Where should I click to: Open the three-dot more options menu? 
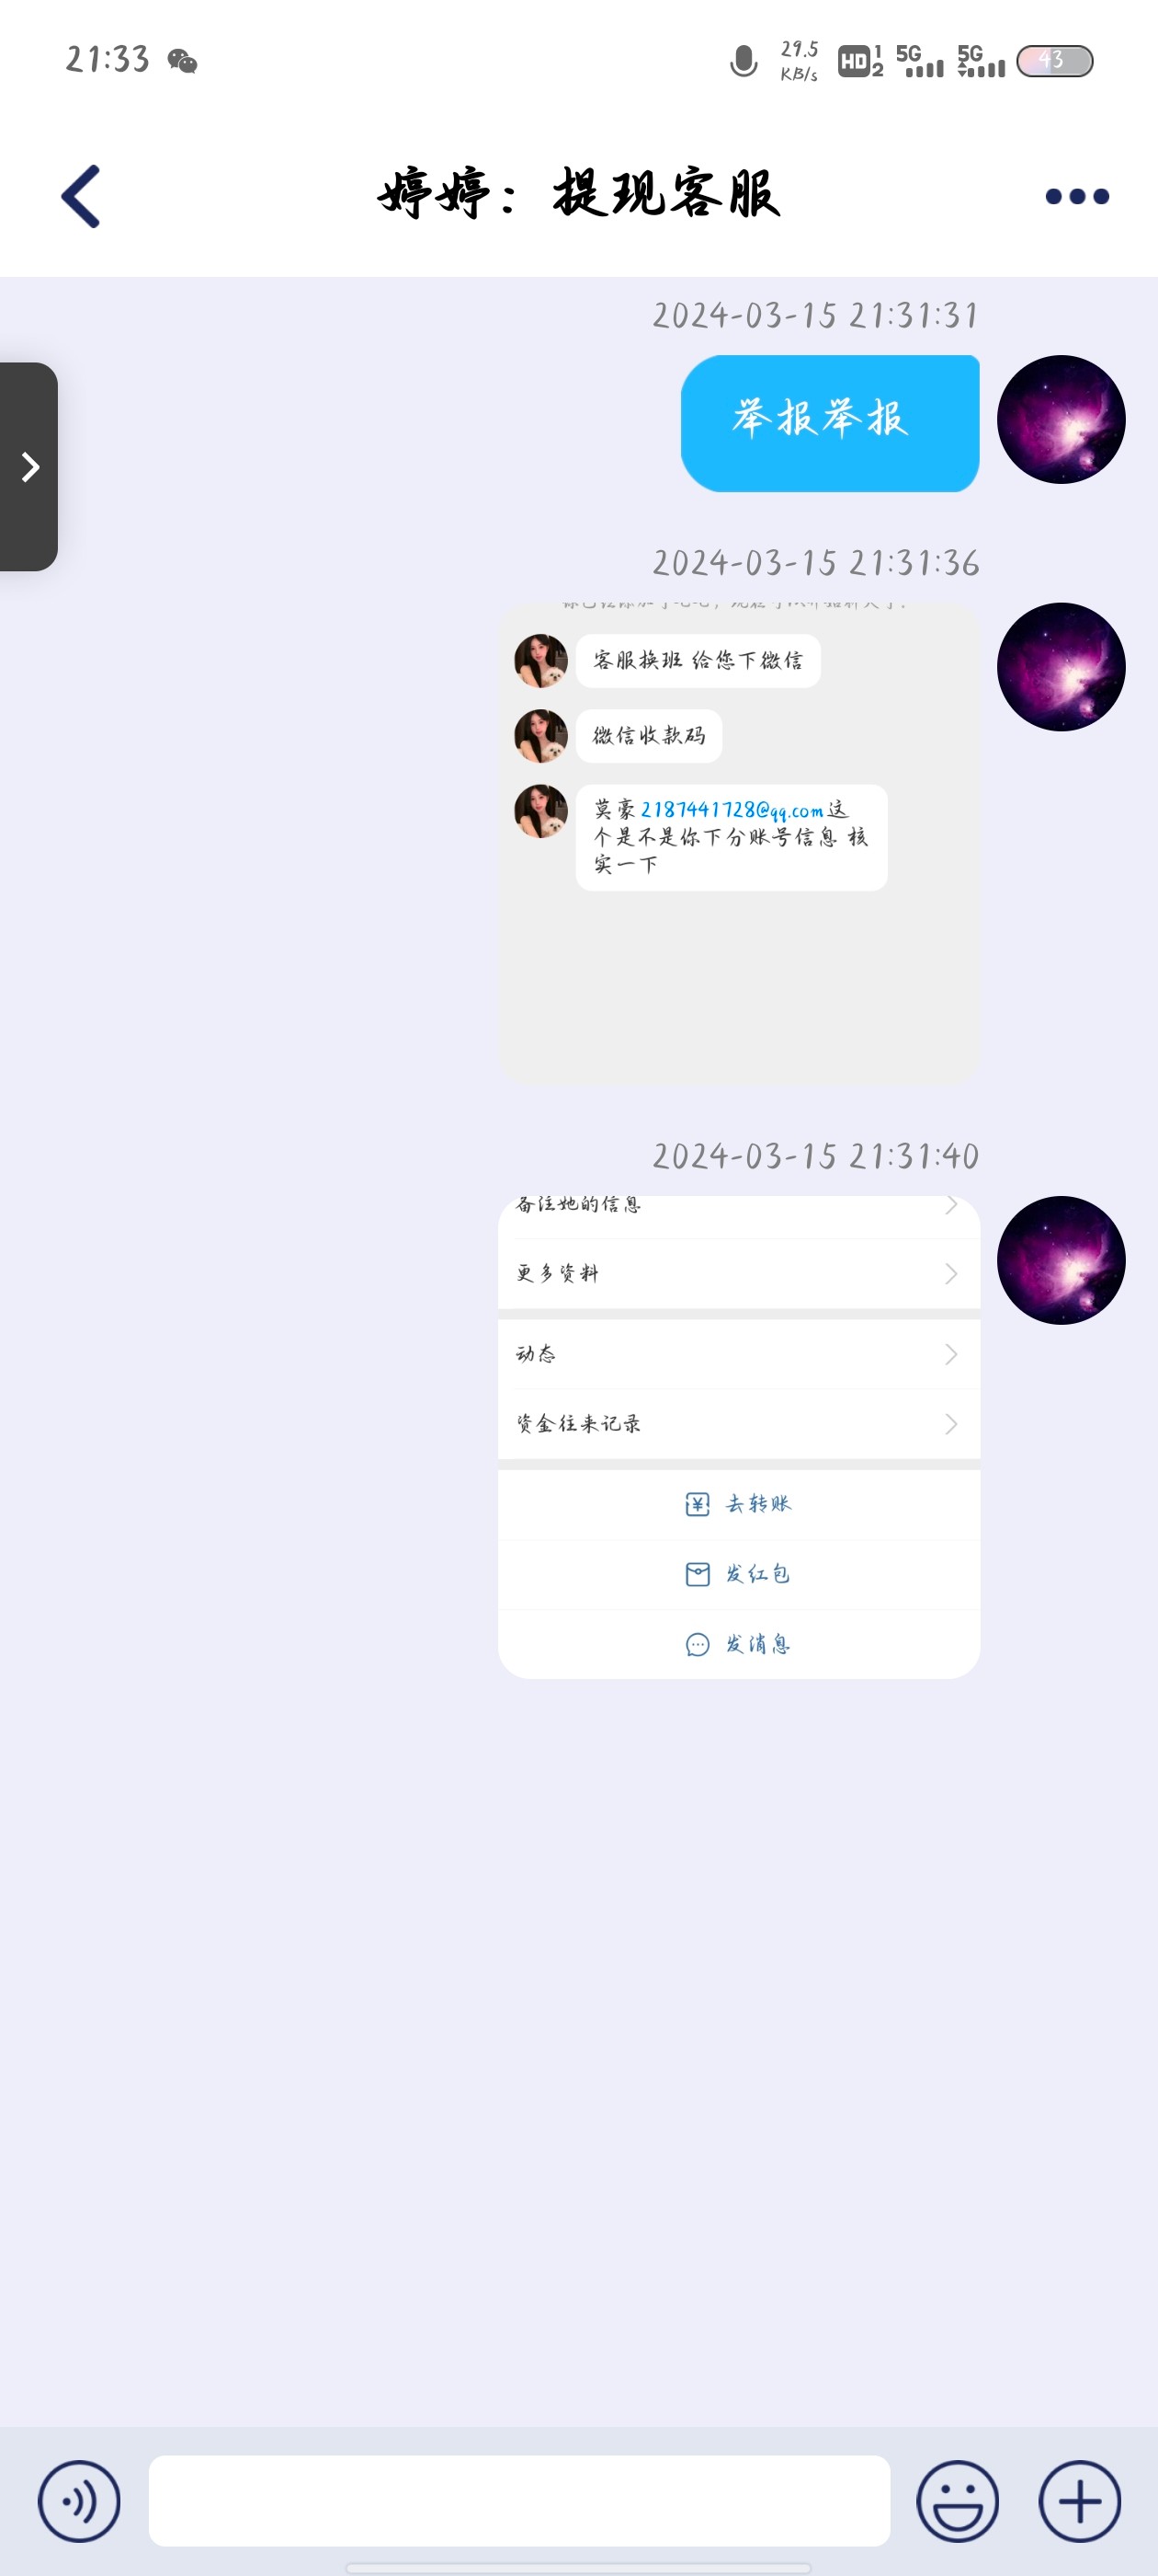point(1077,196)
